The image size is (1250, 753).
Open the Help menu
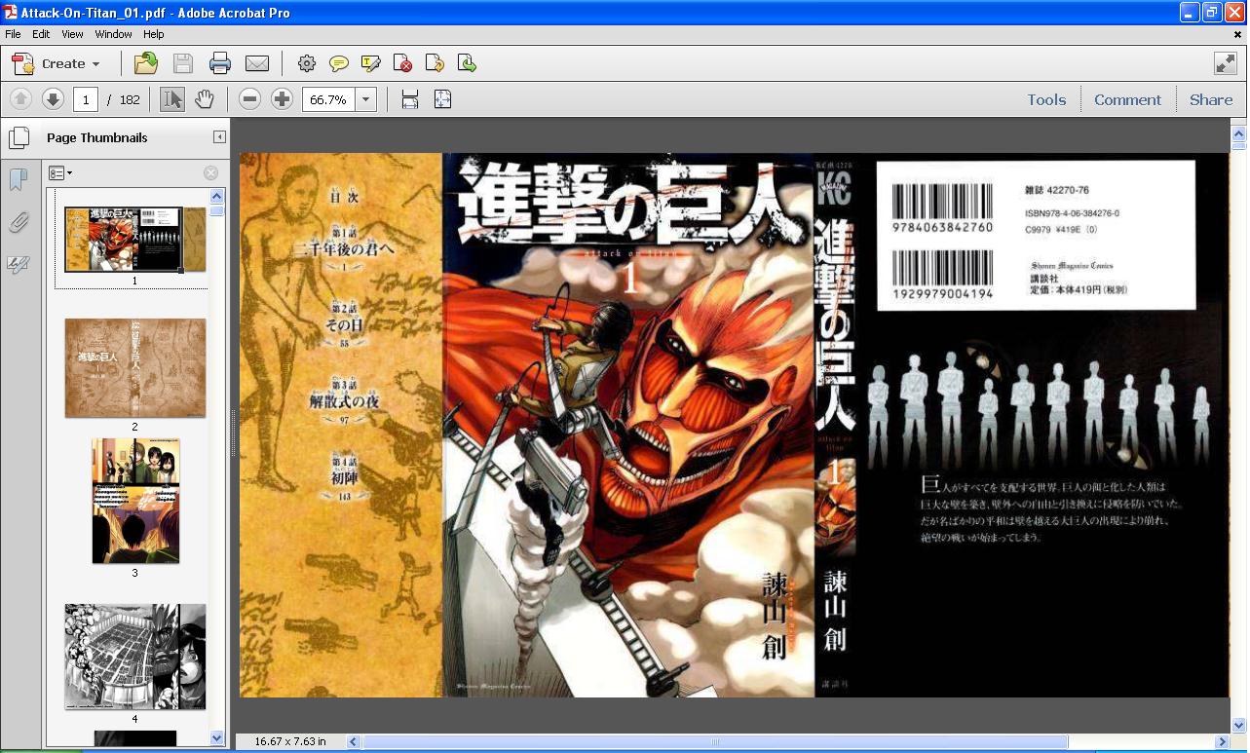[154, 34]
